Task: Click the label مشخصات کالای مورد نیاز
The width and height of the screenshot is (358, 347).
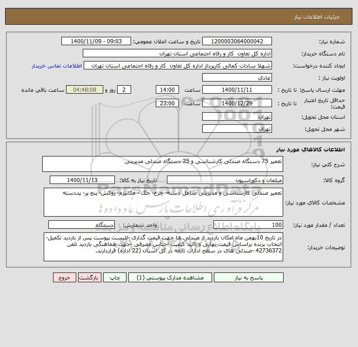Action: click(x=315, y=203)
